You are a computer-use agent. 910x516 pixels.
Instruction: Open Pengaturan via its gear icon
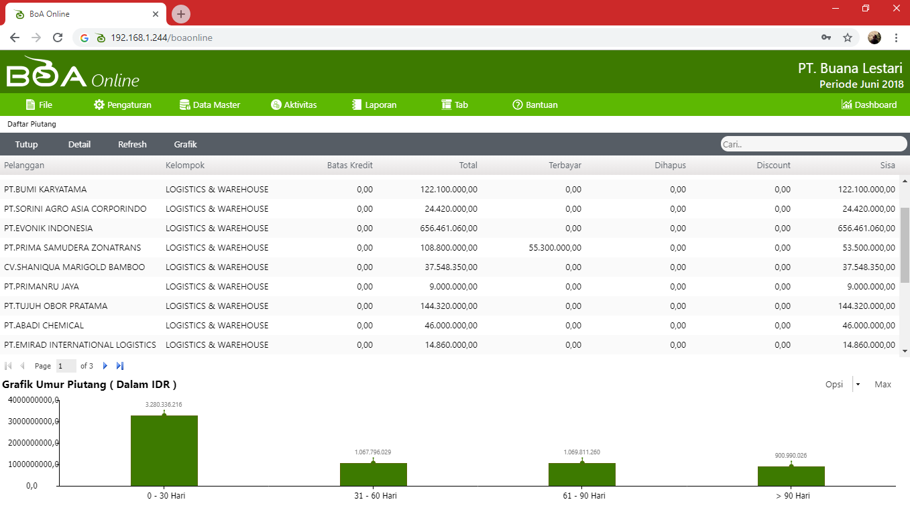coord(99,105)
